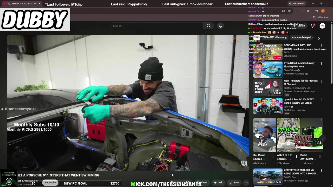Open the 107,390 HP engine short
The width and height of the screenshot is (333, 187).
[x=288, y=135]
